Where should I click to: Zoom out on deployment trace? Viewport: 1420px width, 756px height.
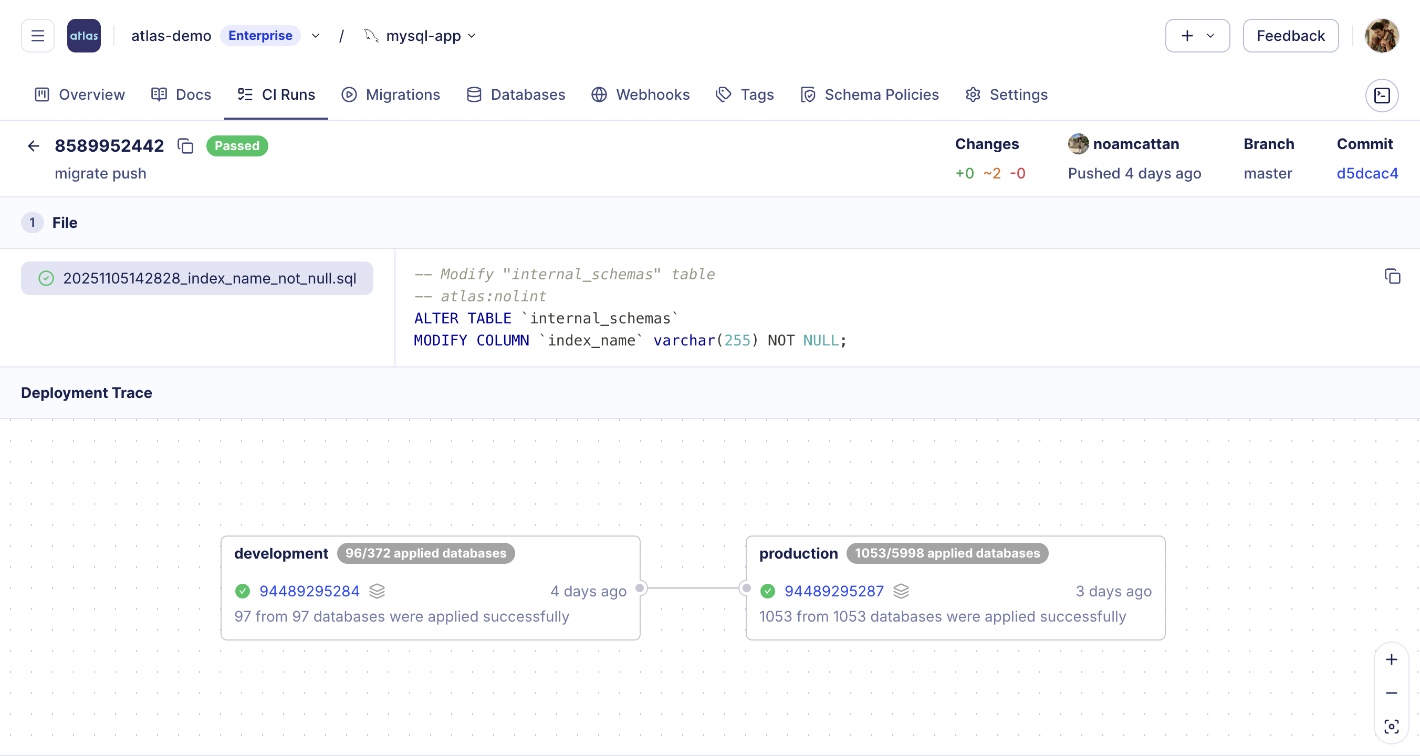click(1391, 693)
